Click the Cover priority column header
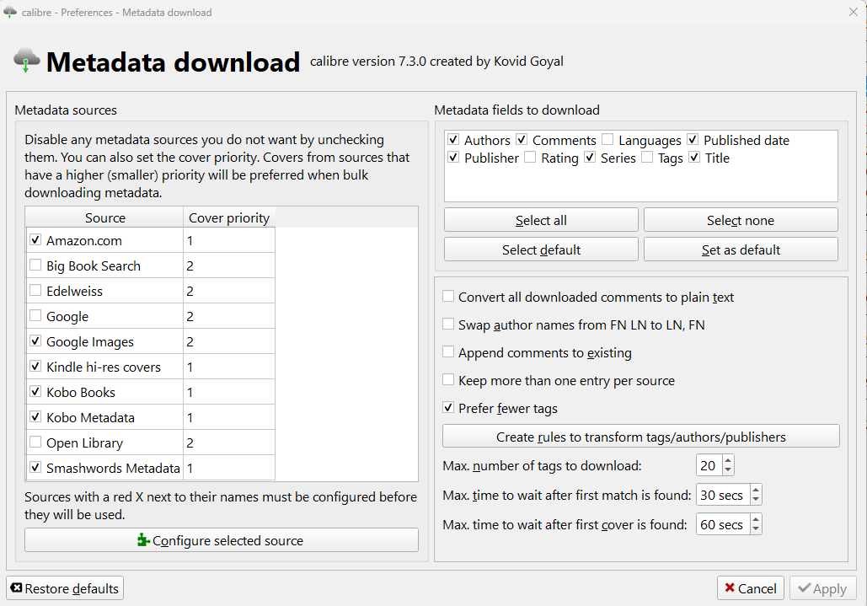 click(229, 217)
